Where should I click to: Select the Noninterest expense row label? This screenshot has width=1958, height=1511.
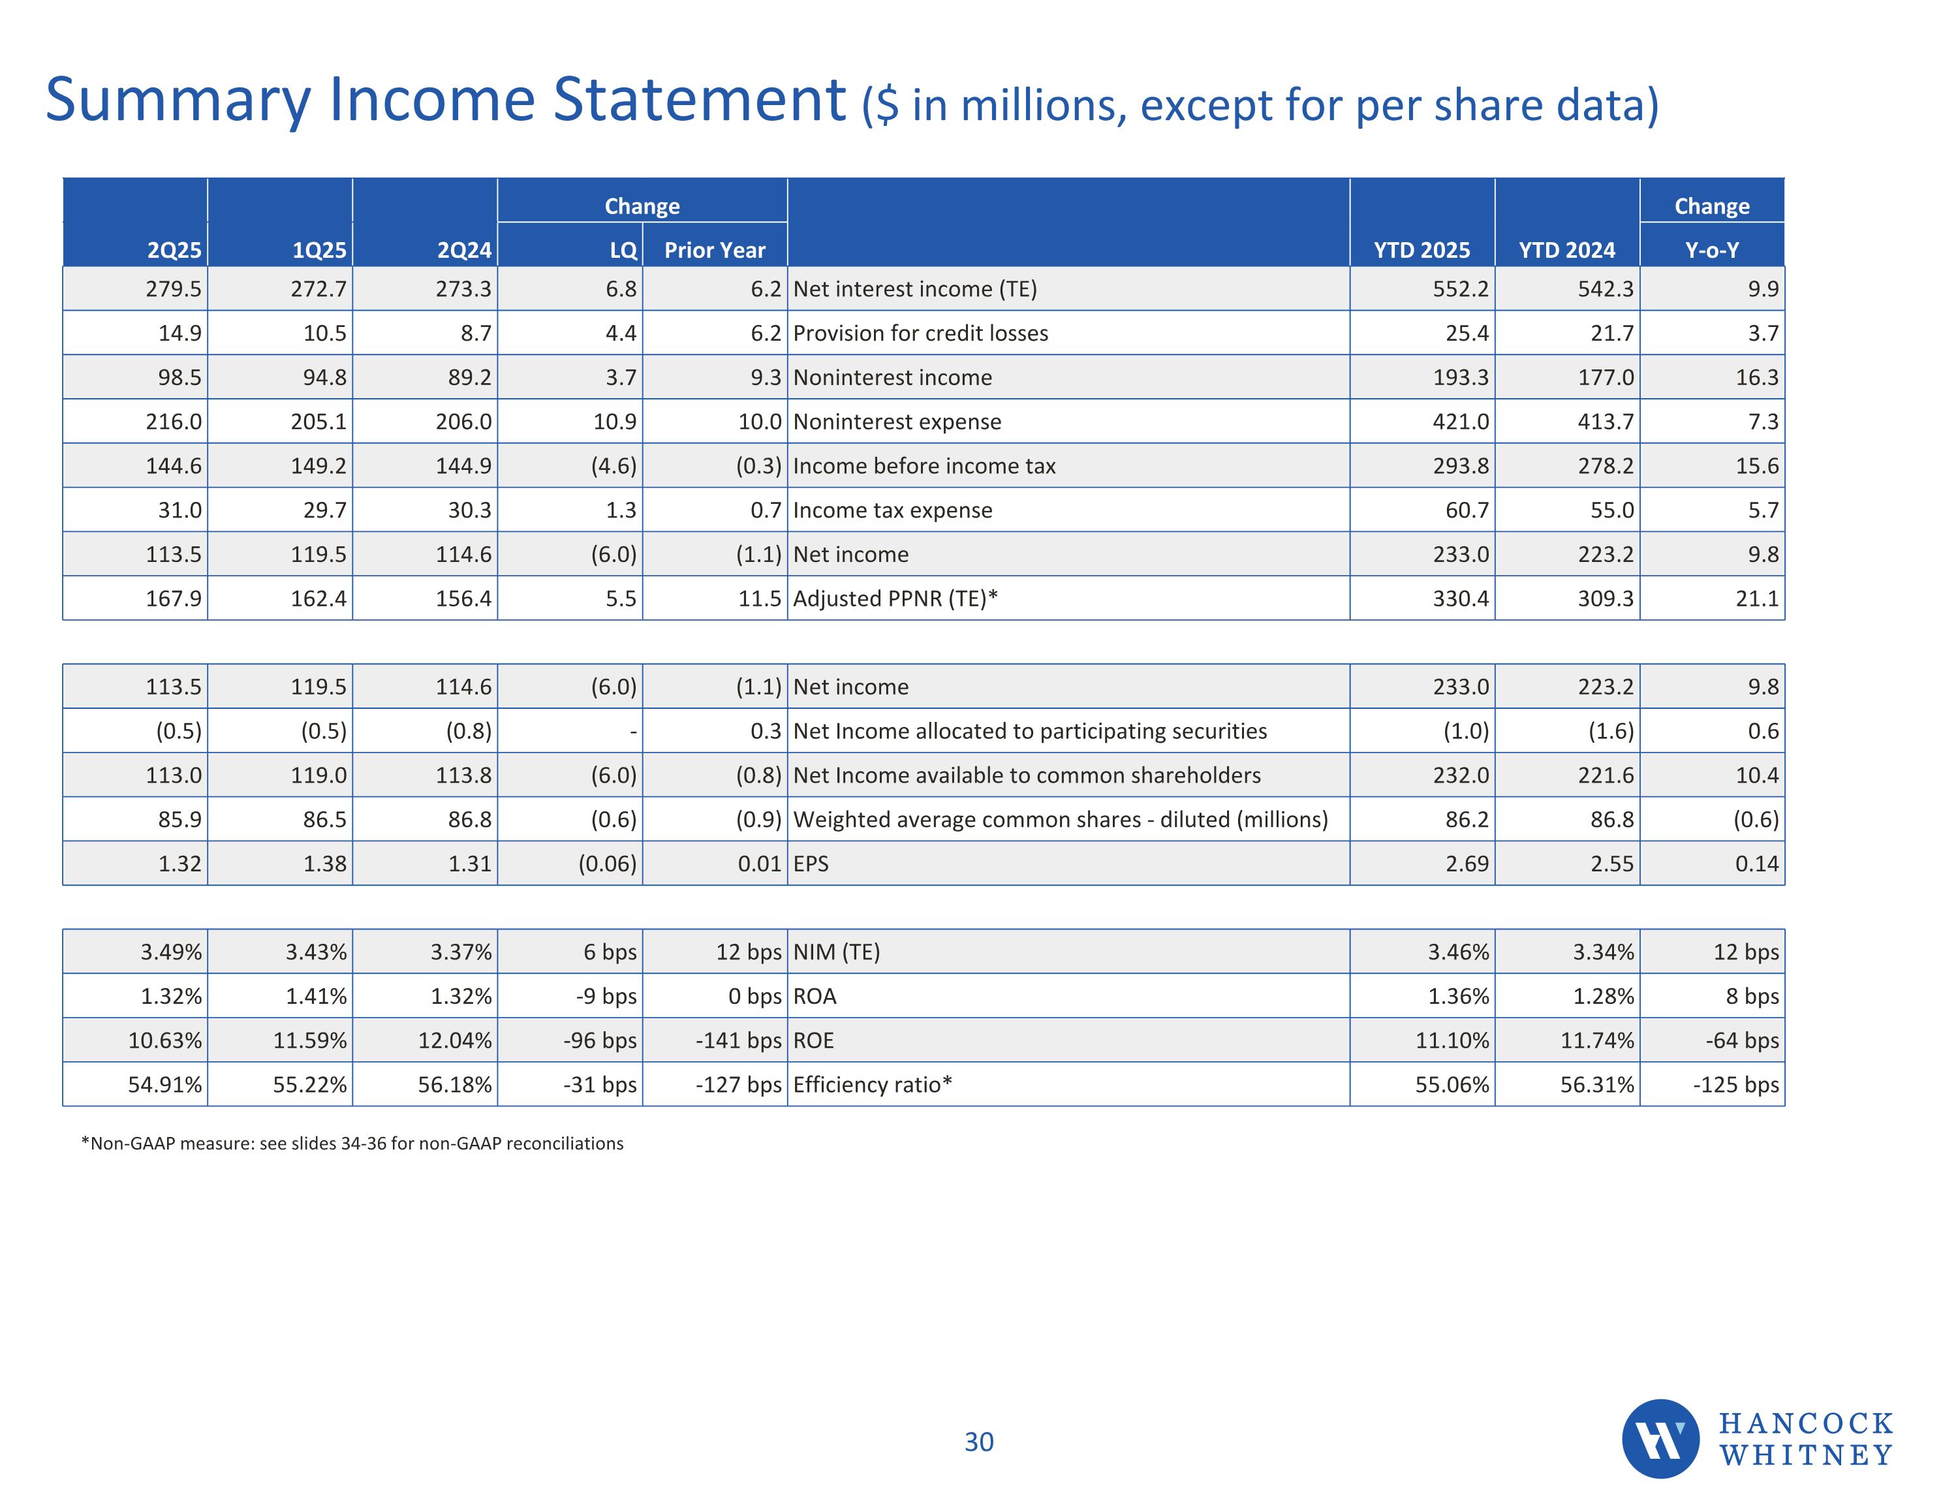pos(897,422)
